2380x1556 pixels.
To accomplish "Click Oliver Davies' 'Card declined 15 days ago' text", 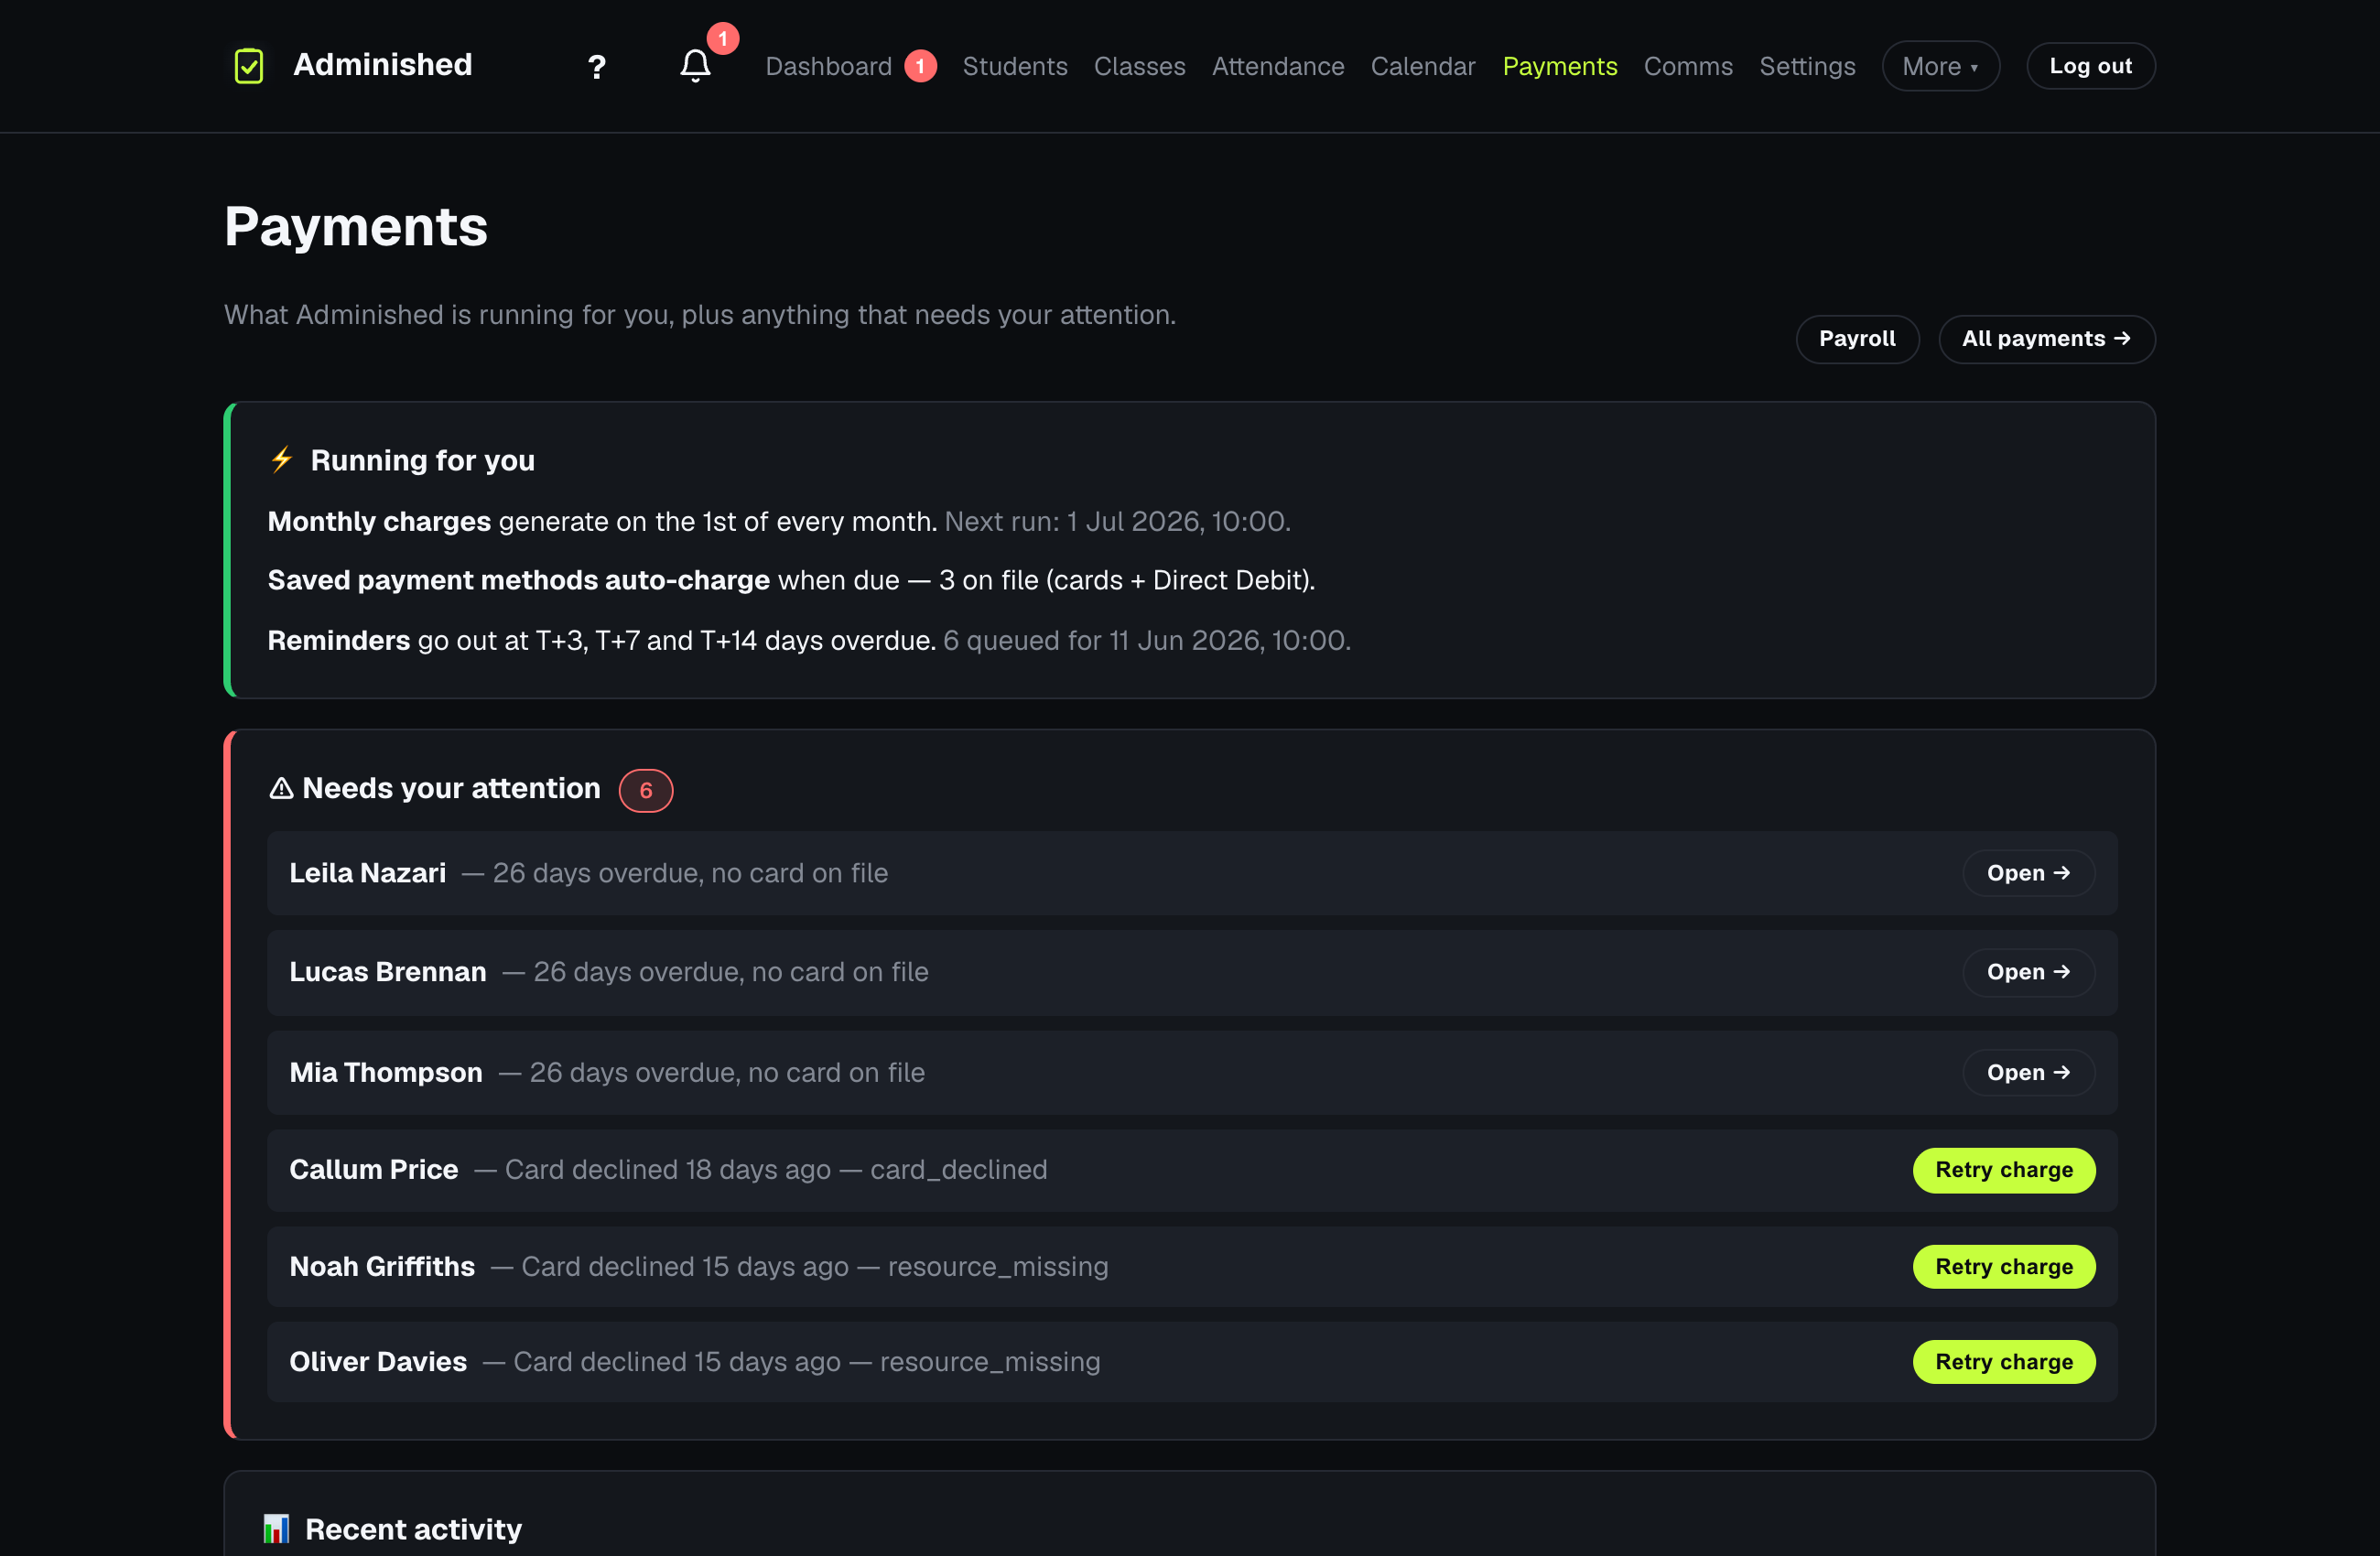I will 677,1361.
